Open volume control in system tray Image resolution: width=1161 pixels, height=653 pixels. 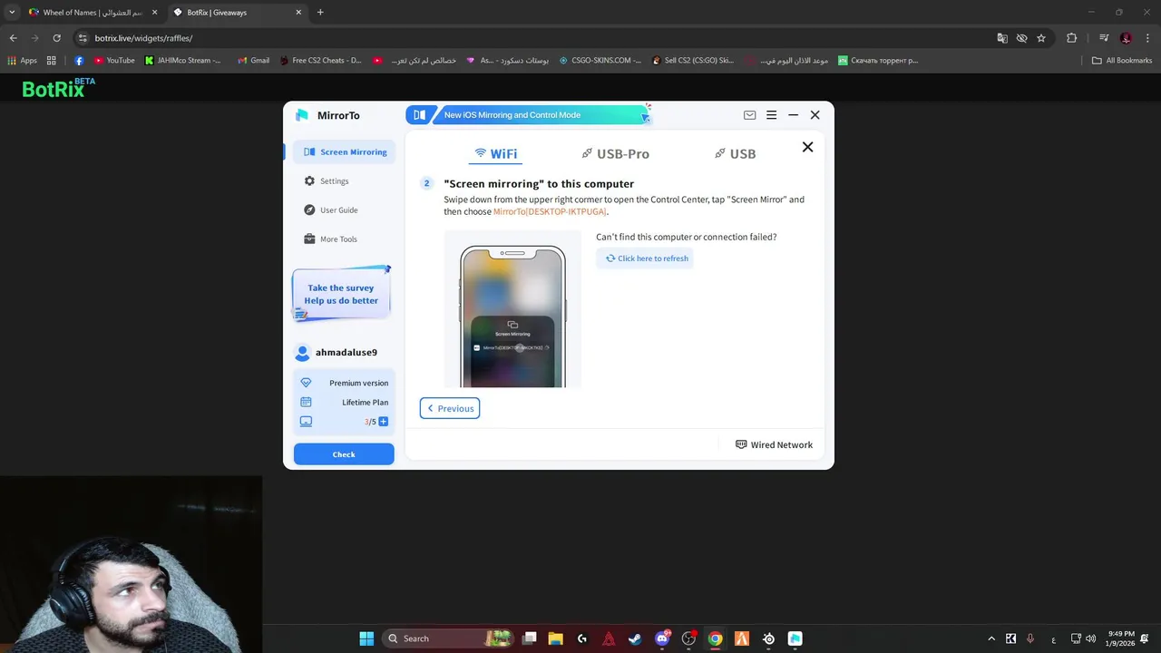(x=1090, y=638)
